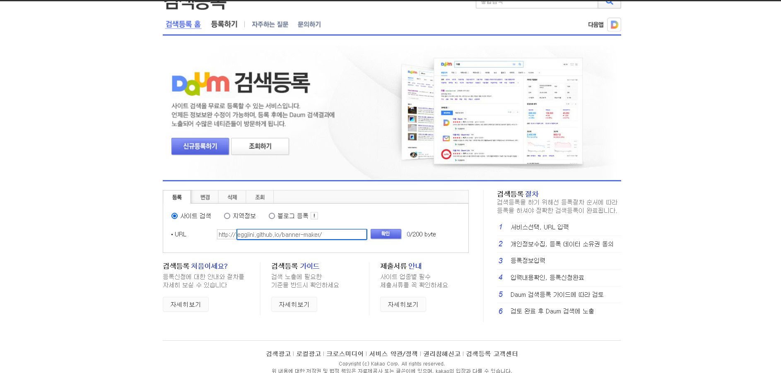Screen dimensions: 781x373
Task: Click the 0/200 byte counter text
Action: click(x=421, y=234)
